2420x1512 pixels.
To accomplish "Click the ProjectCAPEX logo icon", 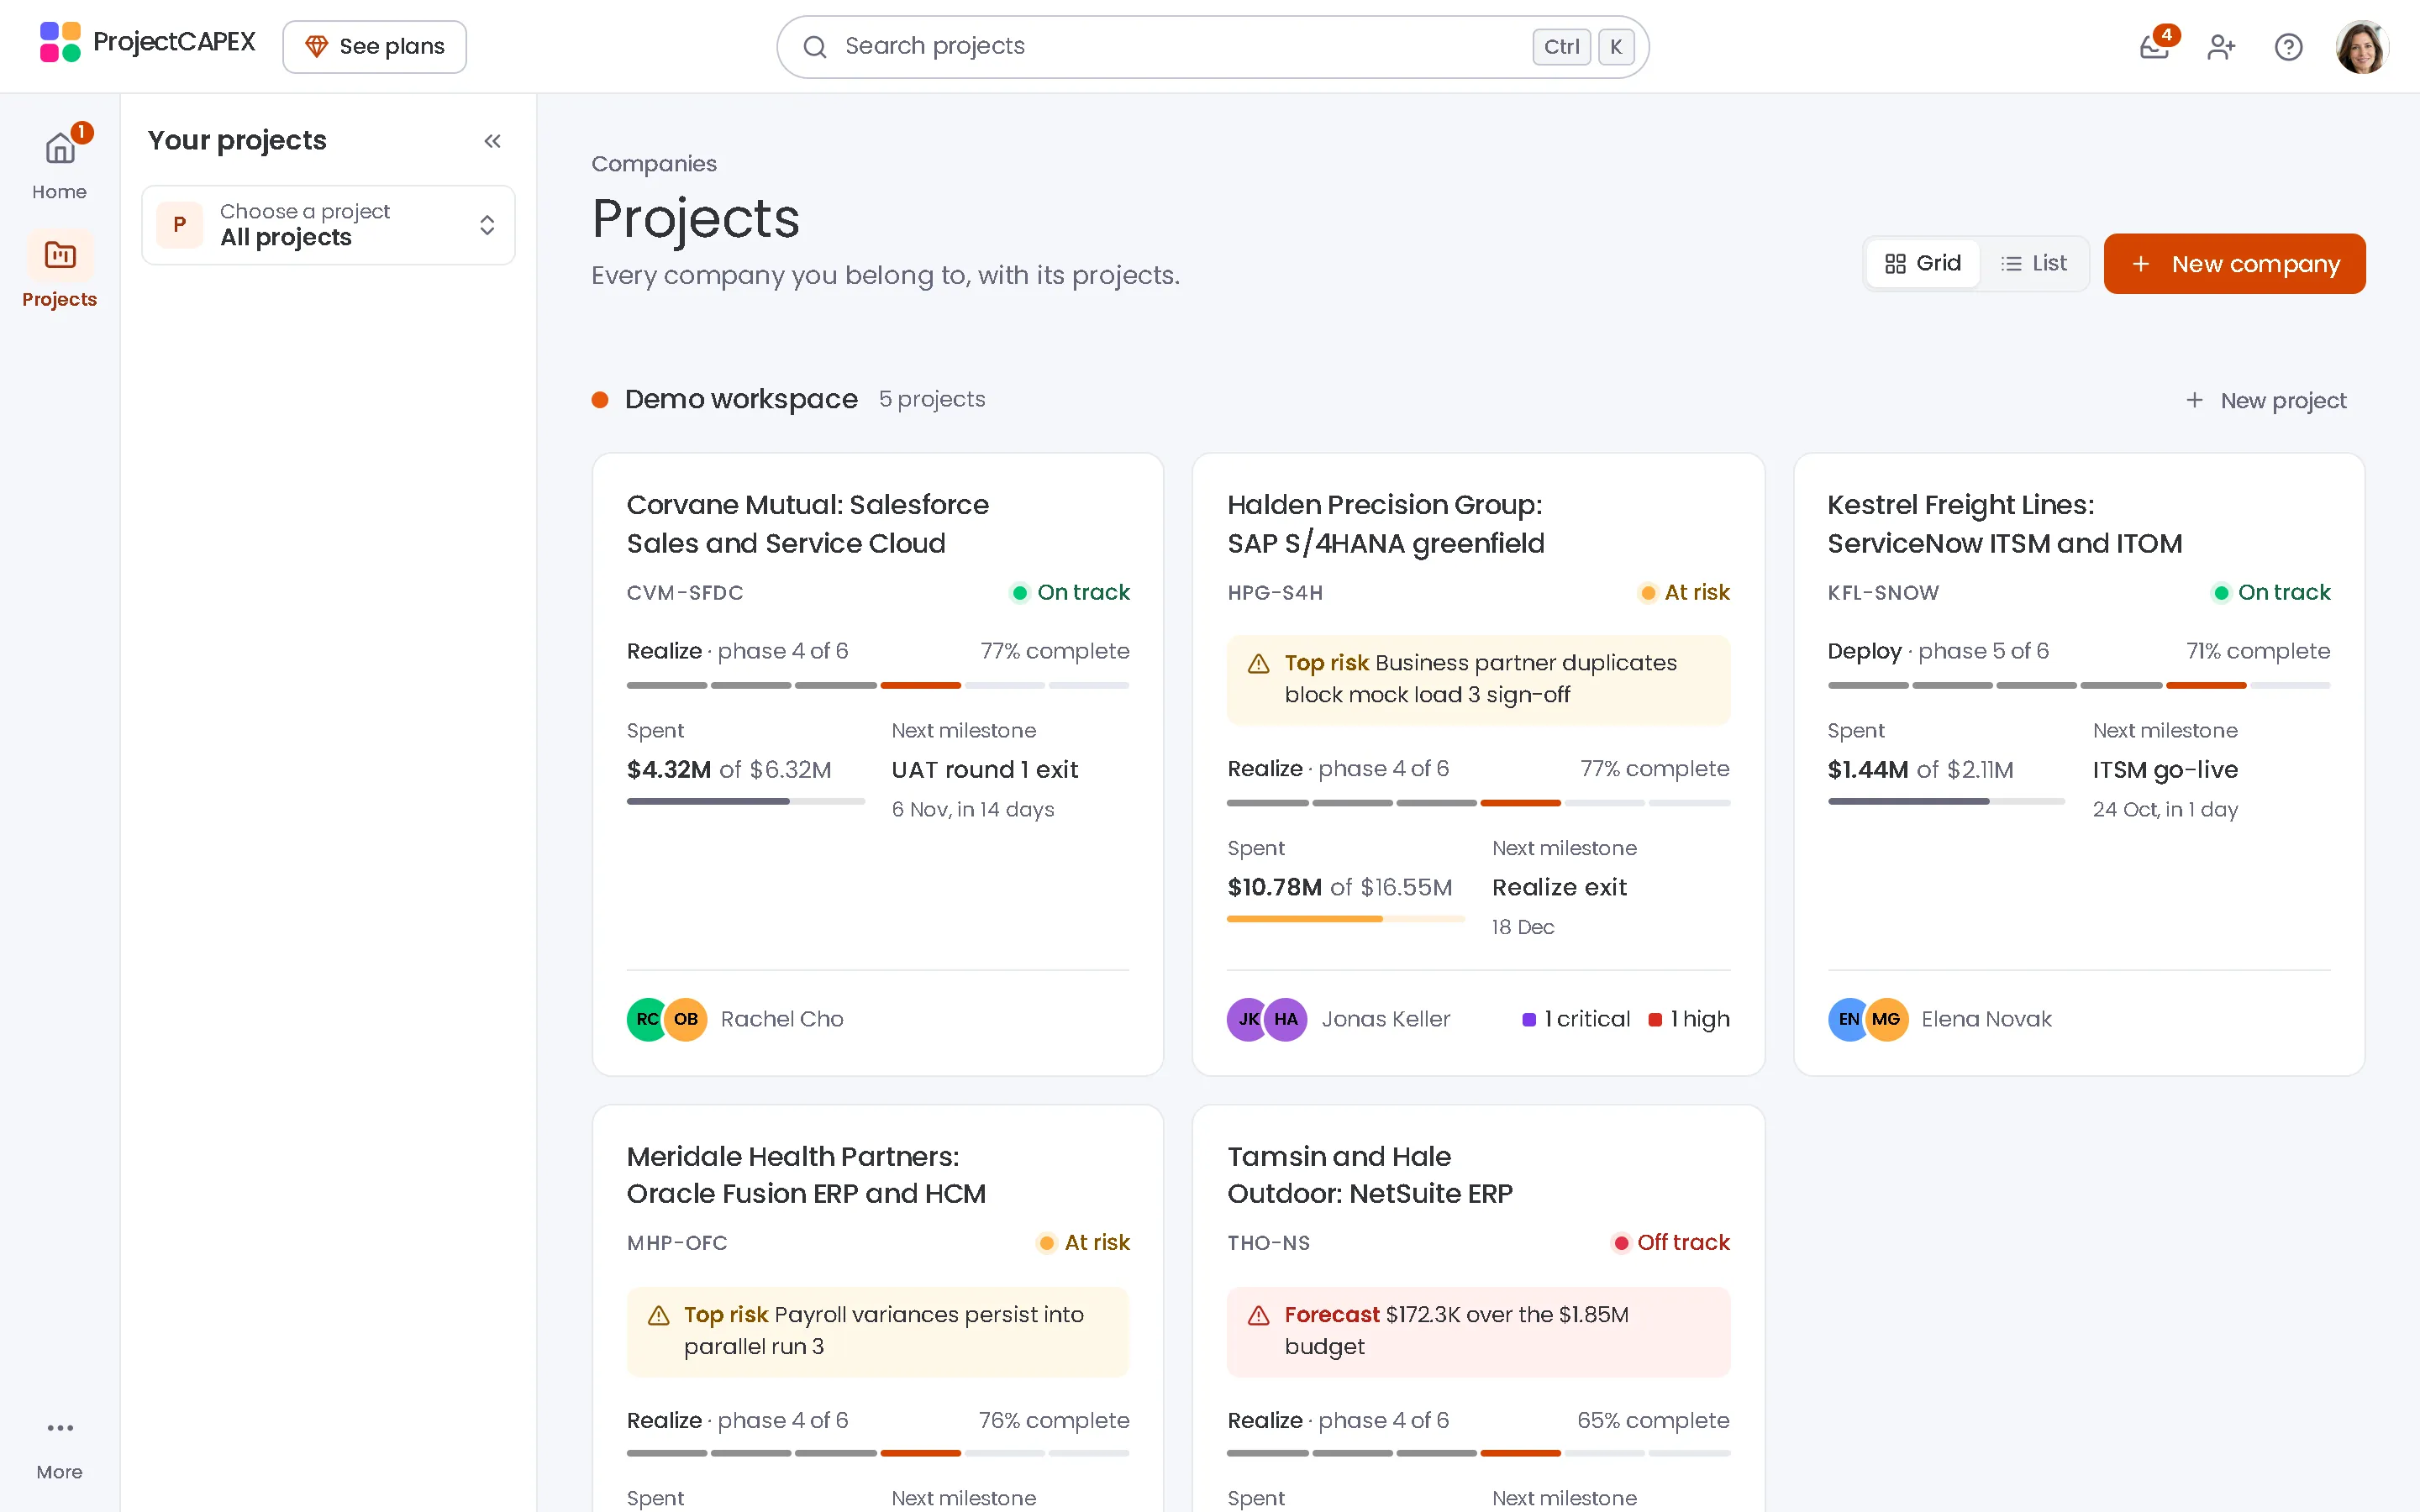I will tap(60, 42).
